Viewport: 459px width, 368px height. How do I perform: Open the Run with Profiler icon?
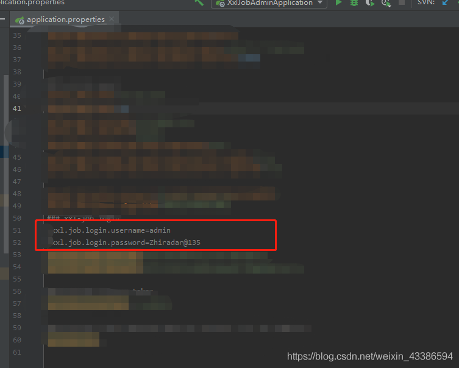tap(386, 3)
